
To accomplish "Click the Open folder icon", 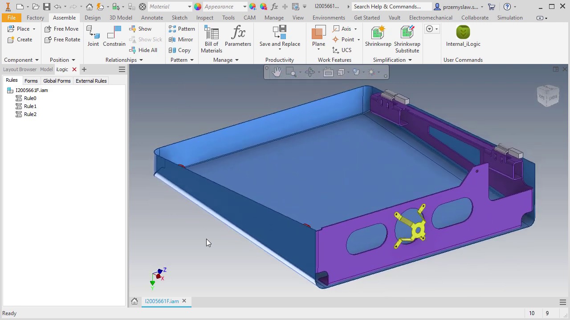I will tap(36, 7).
